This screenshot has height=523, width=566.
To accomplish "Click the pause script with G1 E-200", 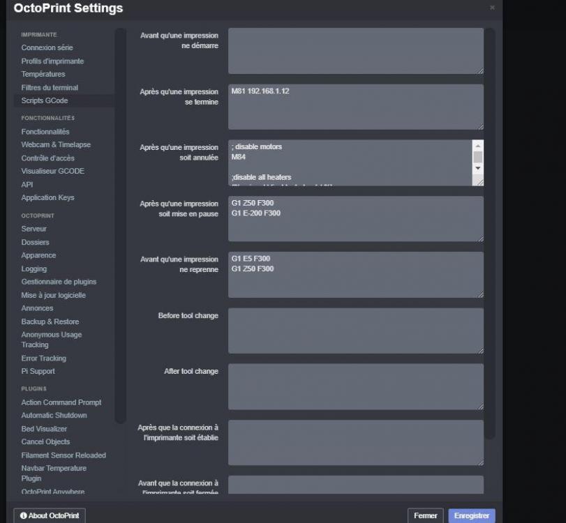I will 355,218.
